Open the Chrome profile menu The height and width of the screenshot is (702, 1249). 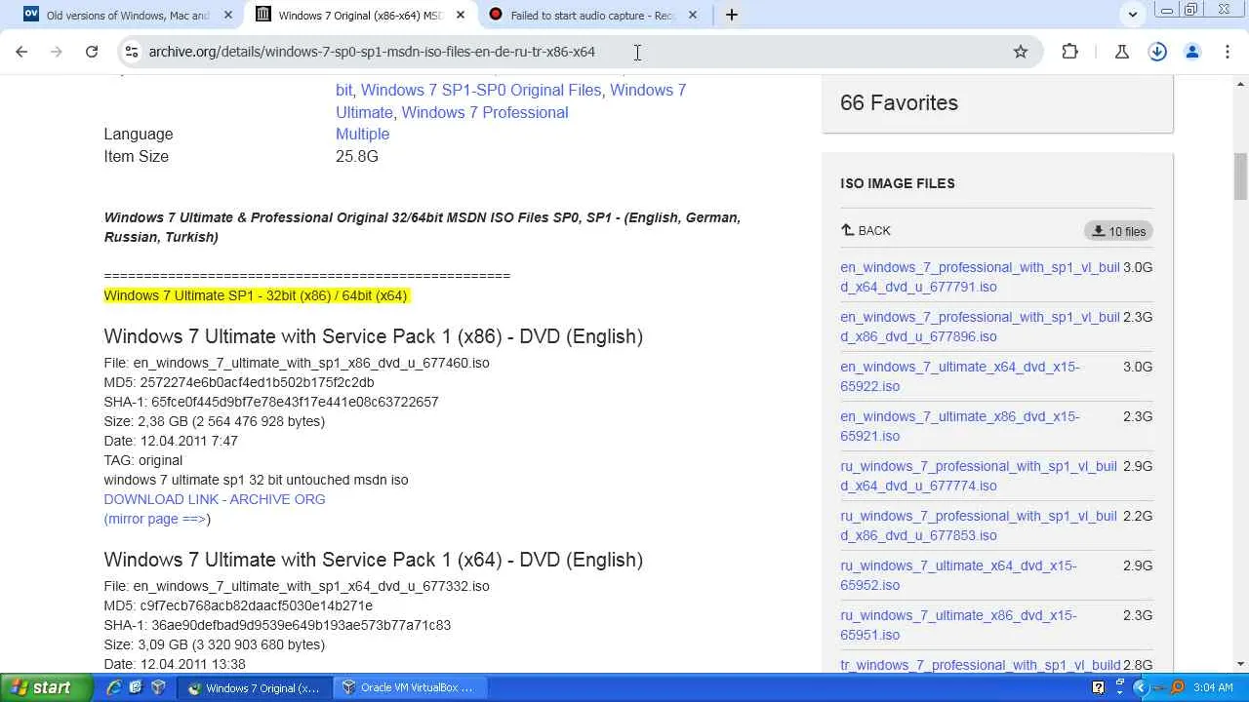1192,52
